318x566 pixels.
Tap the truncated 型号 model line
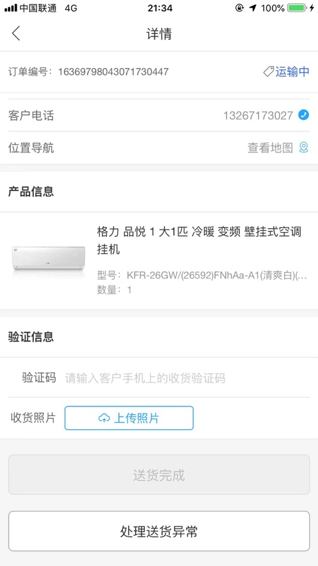(202, 276)
